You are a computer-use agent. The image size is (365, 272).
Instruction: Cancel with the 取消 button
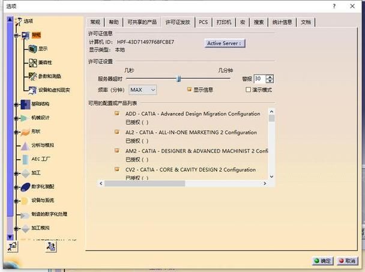(348, 261)
